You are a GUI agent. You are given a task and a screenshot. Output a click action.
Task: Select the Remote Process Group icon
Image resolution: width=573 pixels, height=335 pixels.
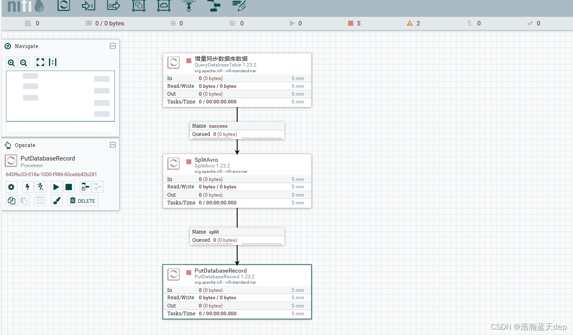click(x=164, y=5)
